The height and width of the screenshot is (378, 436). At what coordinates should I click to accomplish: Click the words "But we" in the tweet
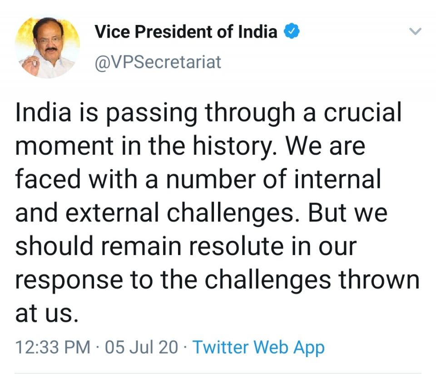[348, 213]
